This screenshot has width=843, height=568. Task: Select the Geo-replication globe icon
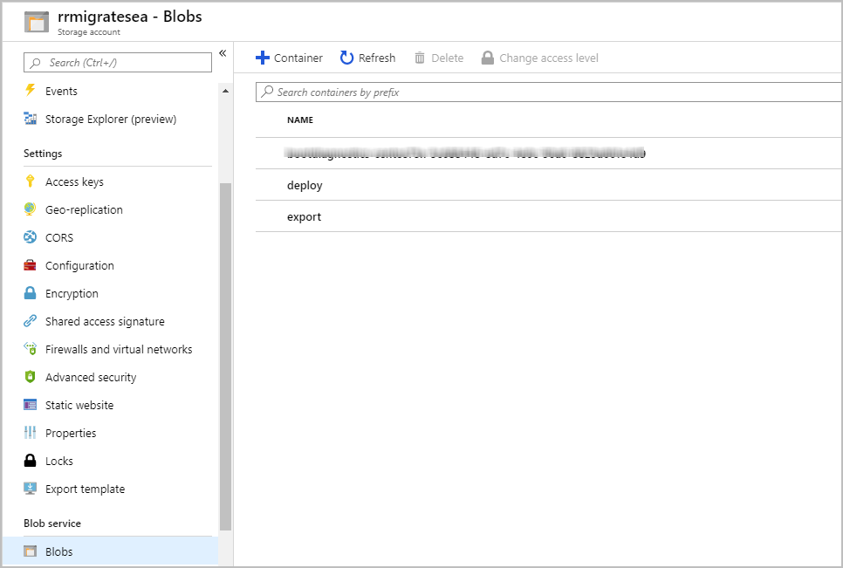tap(31, 209)
